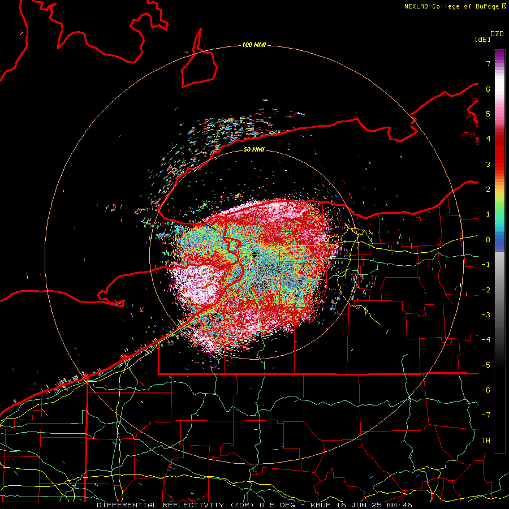The width and height of the screenshot is (509, 509).
Task: Click the 1 value on color scale
Action: [x=488, y=214]
